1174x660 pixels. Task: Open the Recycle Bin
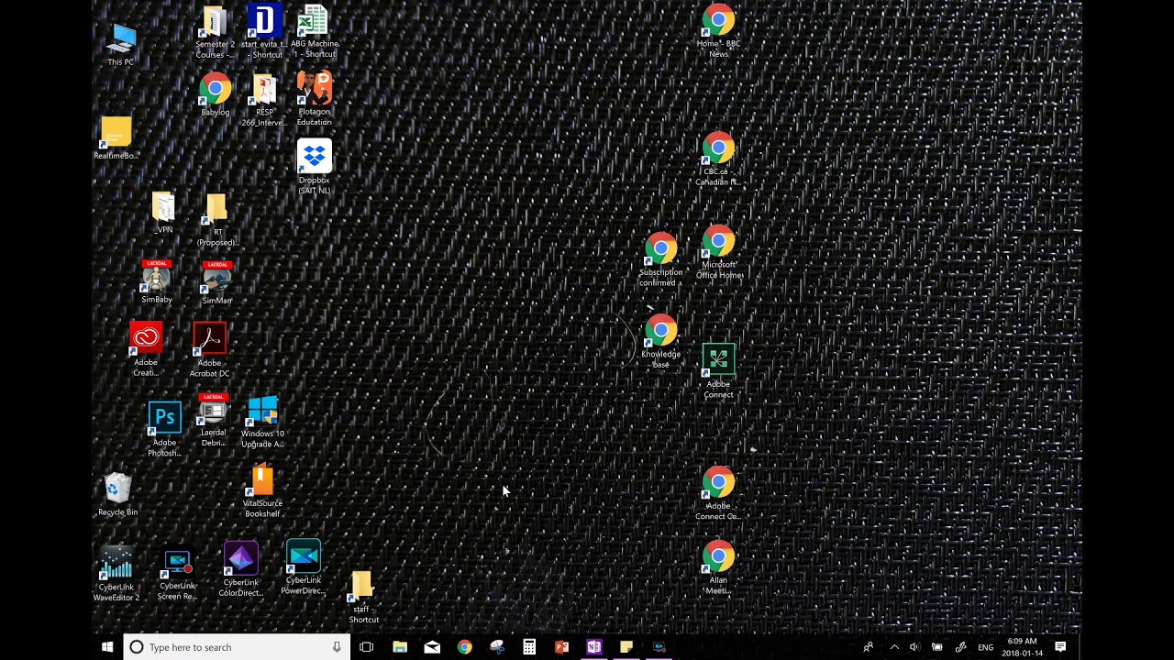(x=117, y=494)
